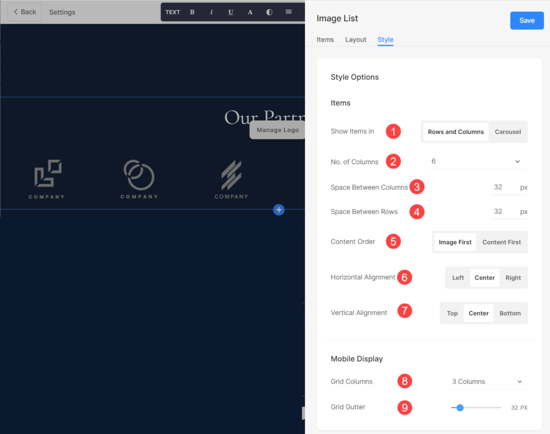Go back using the Back button

point(25,12)
